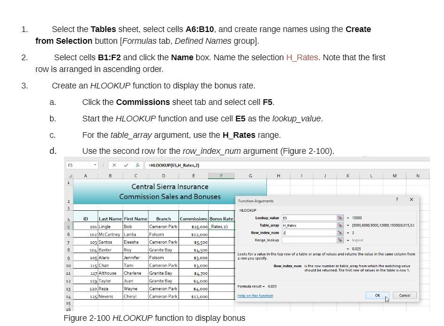Viewport: 444px width, 326px height.
Task: Click the Insert Function fx icon
Action: 139,165
